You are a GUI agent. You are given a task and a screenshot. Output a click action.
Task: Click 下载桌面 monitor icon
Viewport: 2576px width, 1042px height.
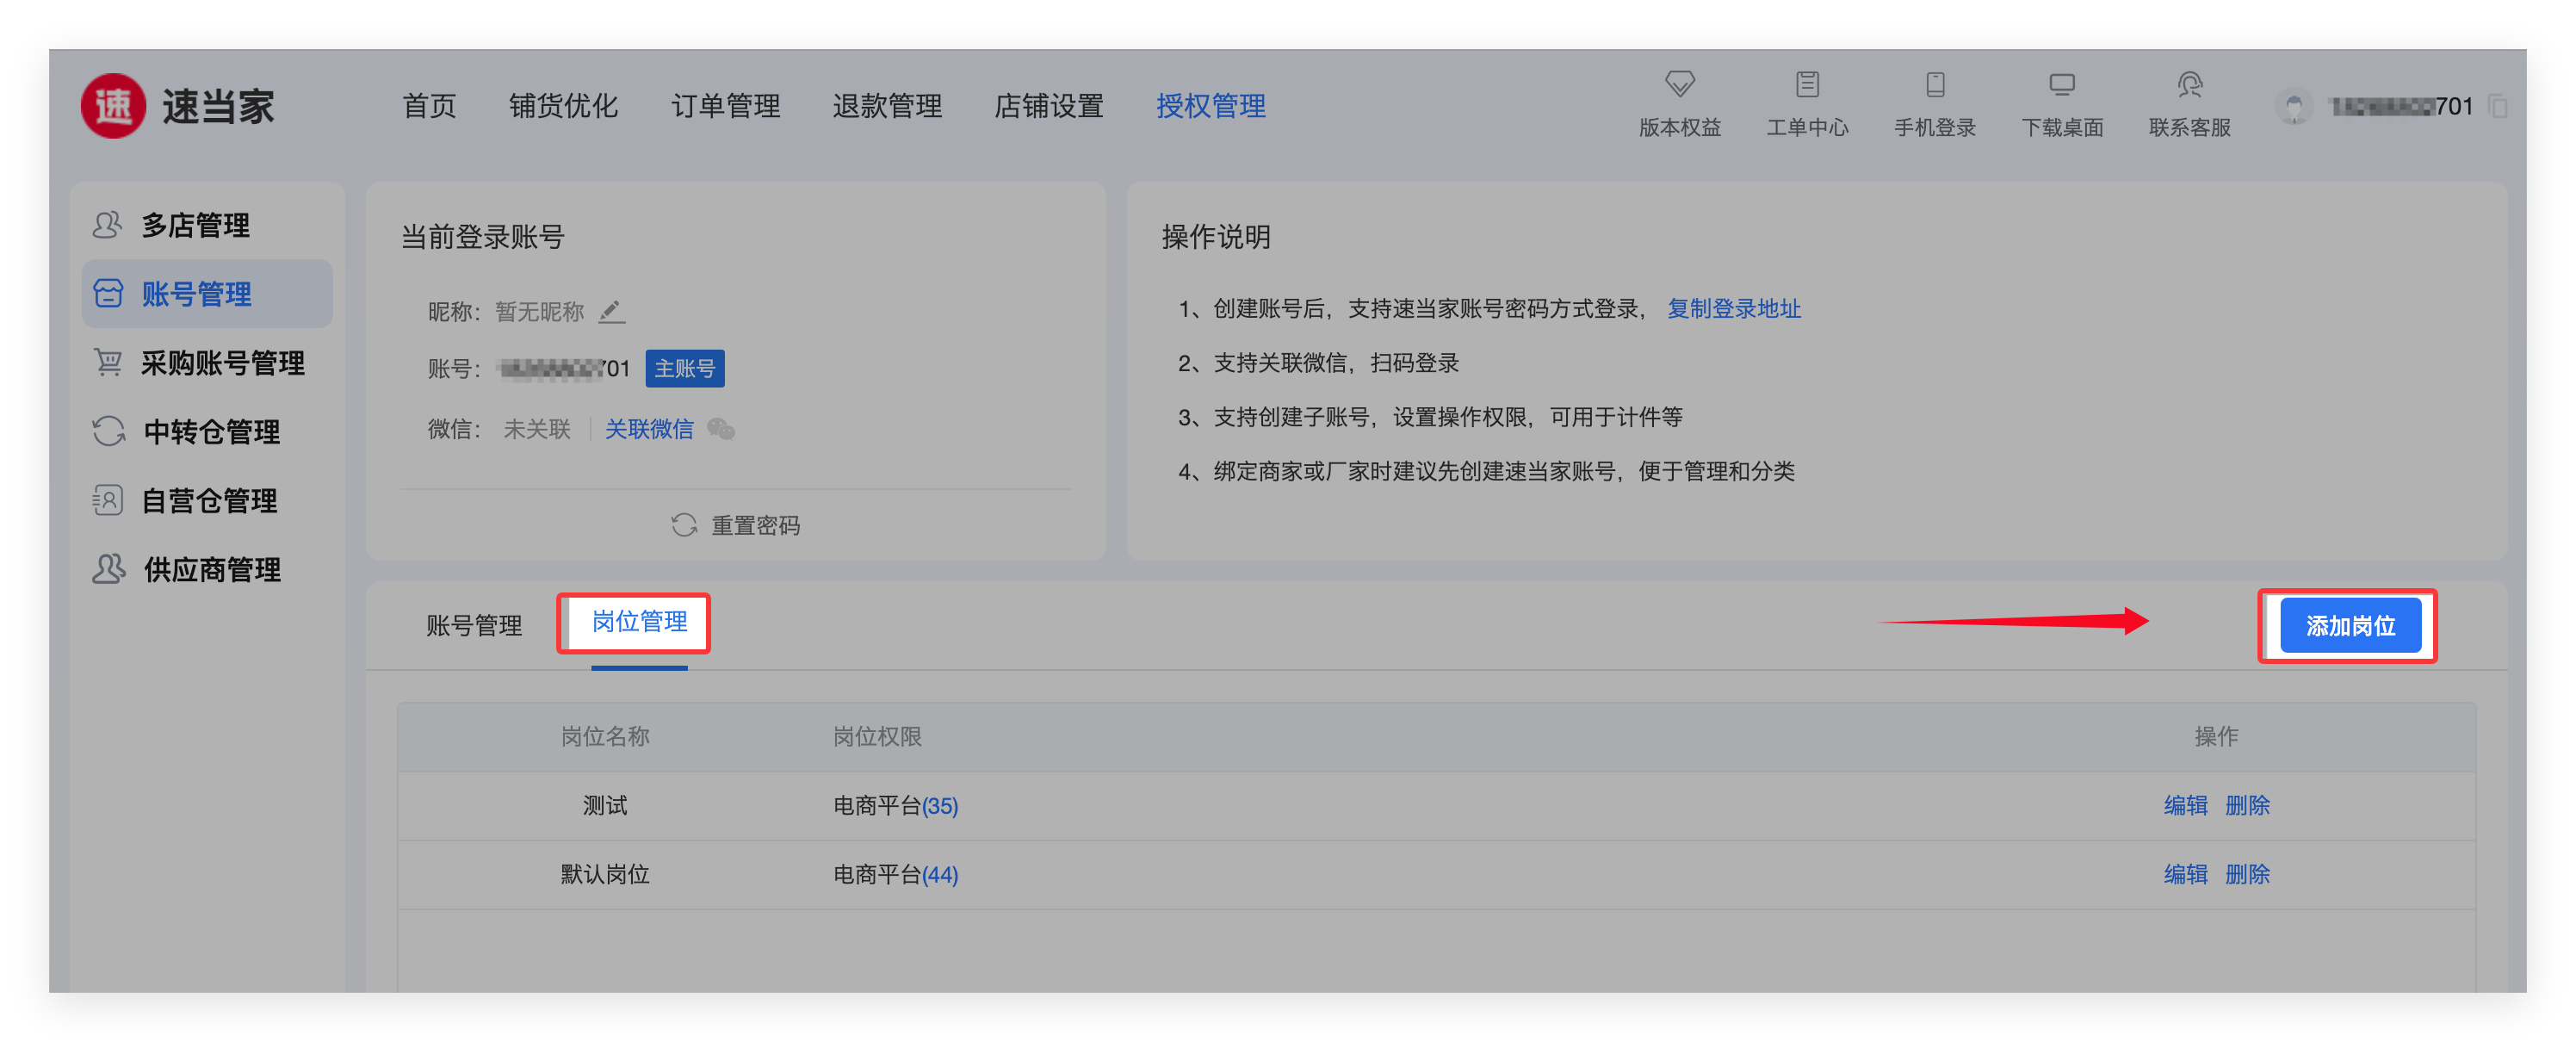[2062, 84]
